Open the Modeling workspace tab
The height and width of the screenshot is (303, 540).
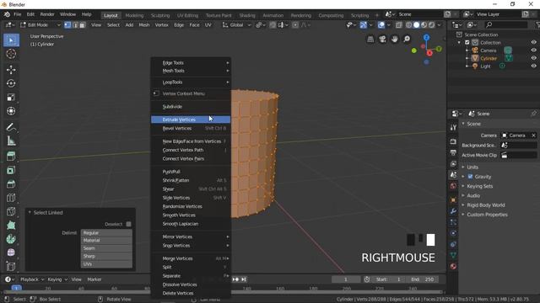pyautogui.click(x=134, y=15)
